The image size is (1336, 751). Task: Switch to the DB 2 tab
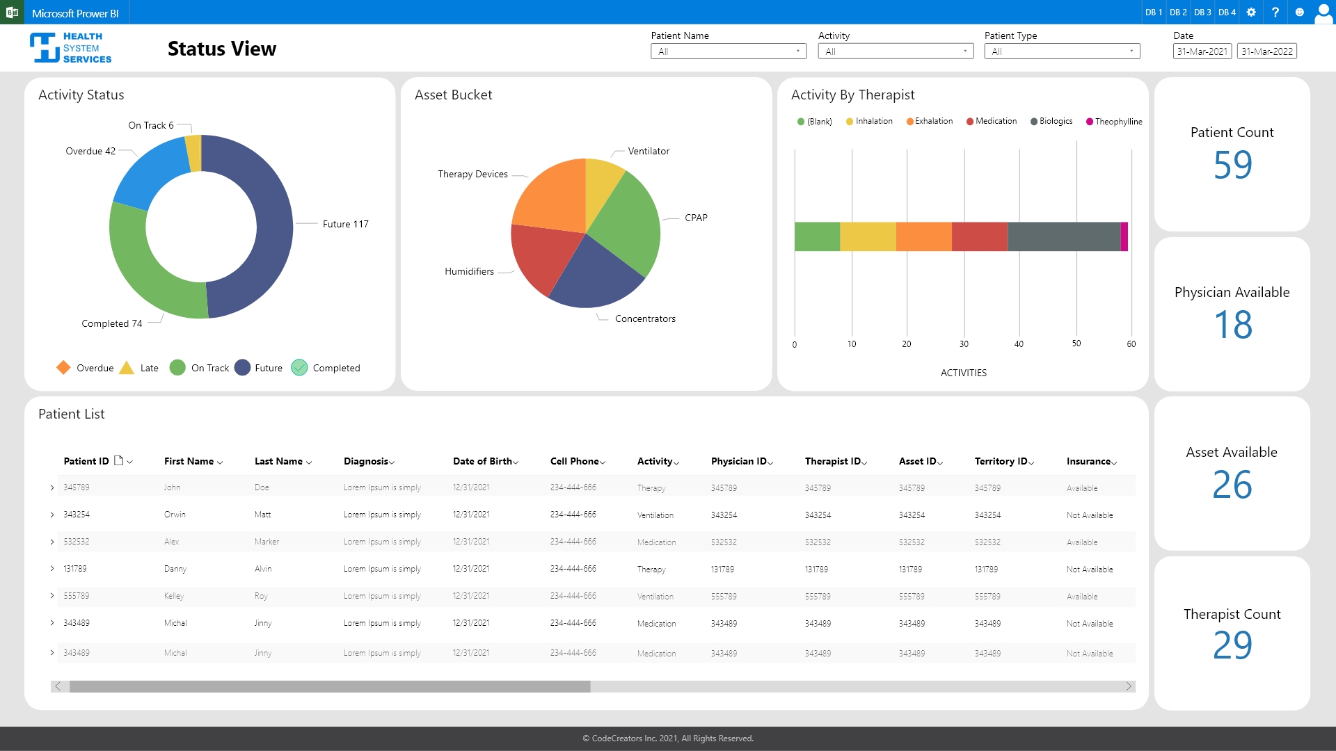[x=1177, y=12]
